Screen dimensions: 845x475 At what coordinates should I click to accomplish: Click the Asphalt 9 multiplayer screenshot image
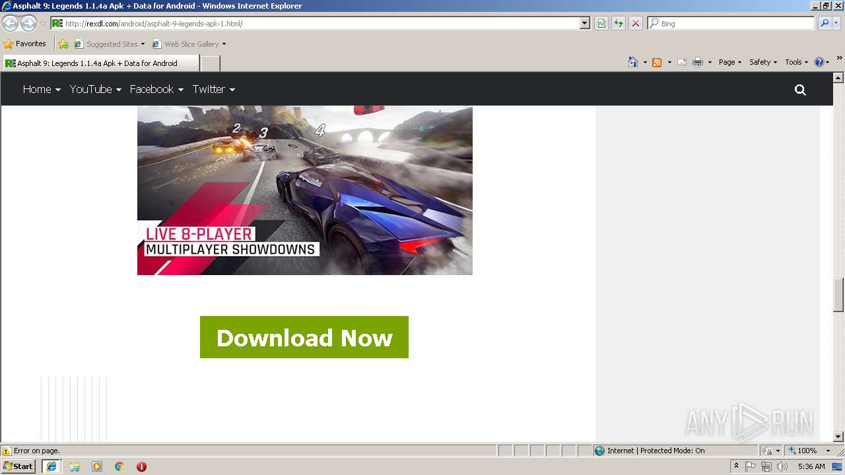(x=305, y=191)
